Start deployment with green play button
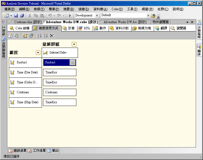This screenshot has width=203, height=160. 70,16
